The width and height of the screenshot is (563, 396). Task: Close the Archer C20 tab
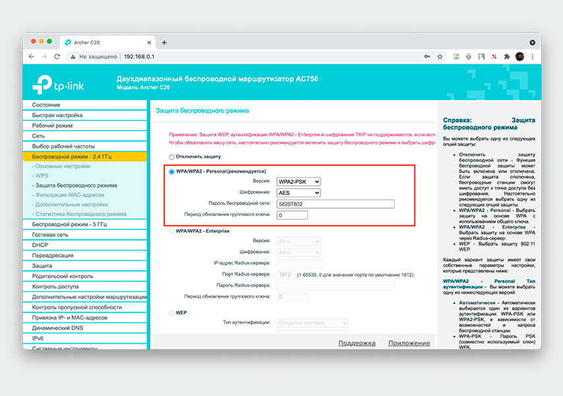pyautogui.click(x=149, y=43)
